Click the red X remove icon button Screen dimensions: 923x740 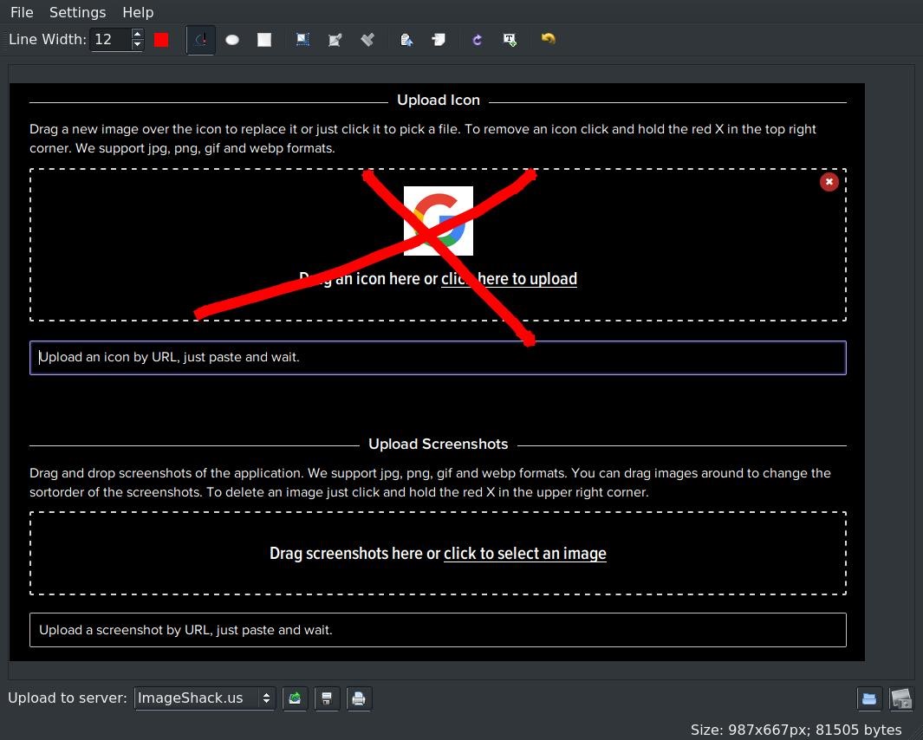(829, 182)
